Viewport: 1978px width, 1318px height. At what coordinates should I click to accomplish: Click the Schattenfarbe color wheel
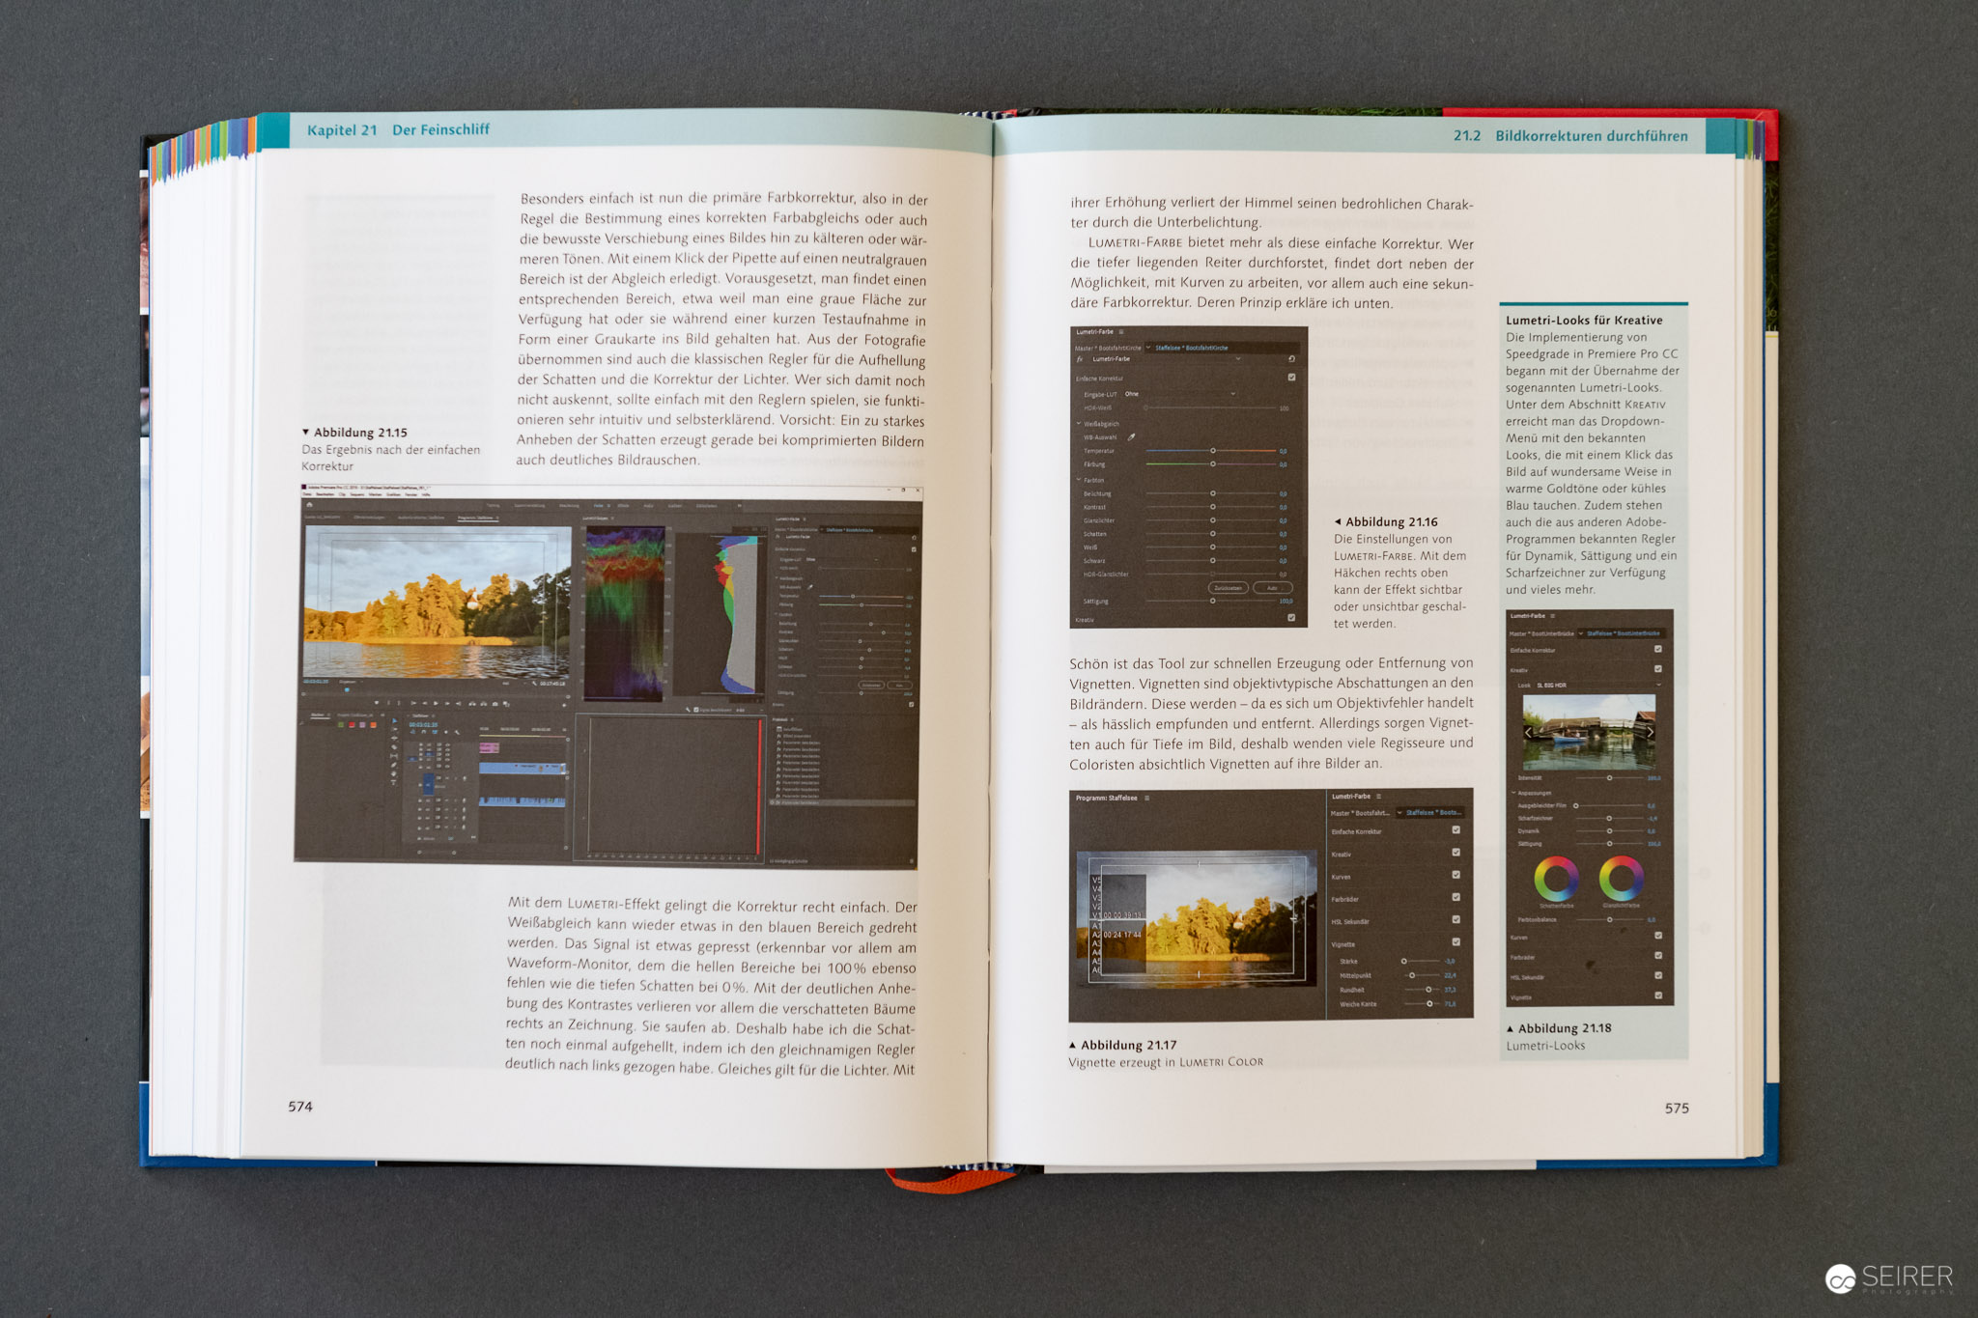coord(1557,879)
